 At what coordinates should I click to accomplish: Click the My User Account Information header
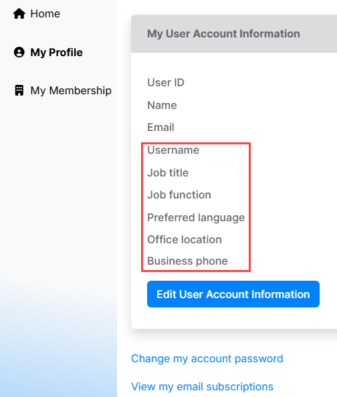223,34
